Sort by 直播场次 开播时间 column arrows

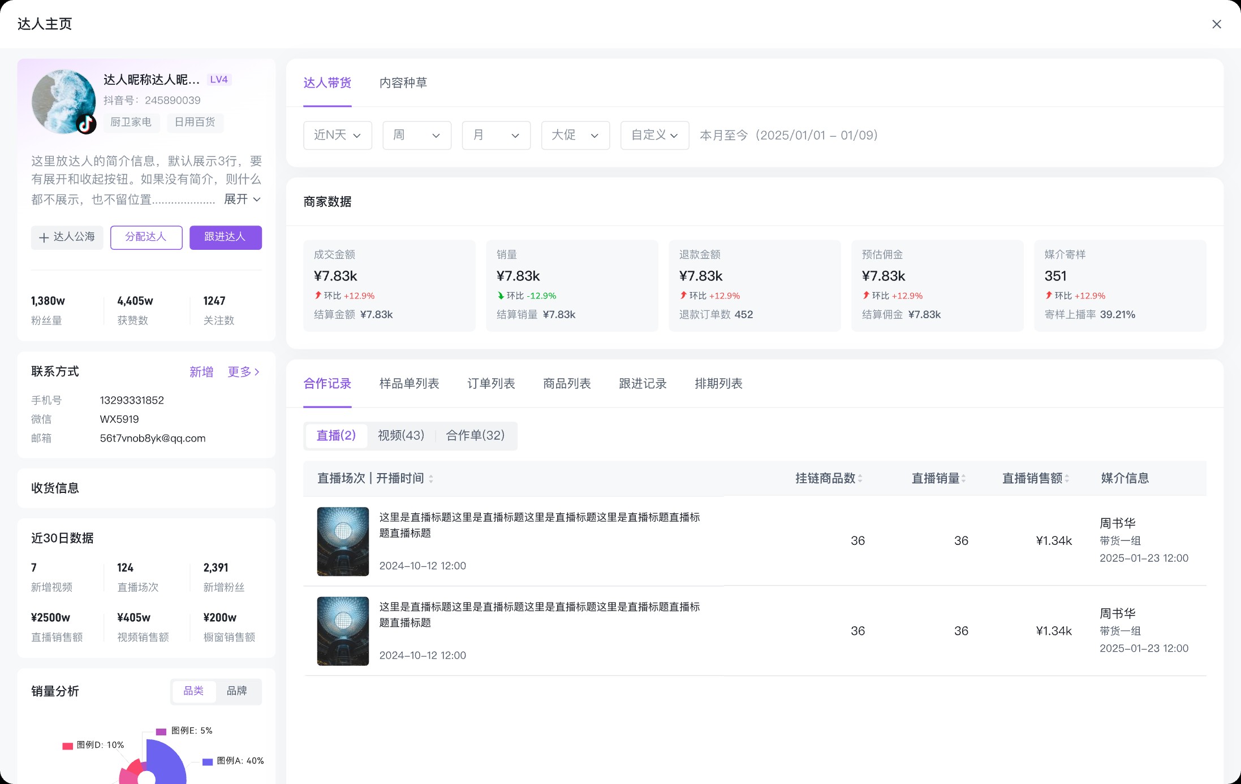pyautogui.click(x=431, y=479)
